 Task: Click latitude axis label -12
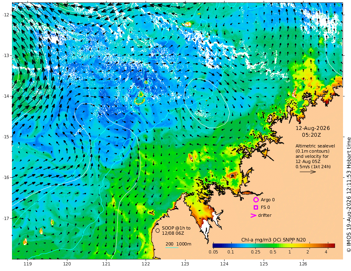(x=6, y=15)
